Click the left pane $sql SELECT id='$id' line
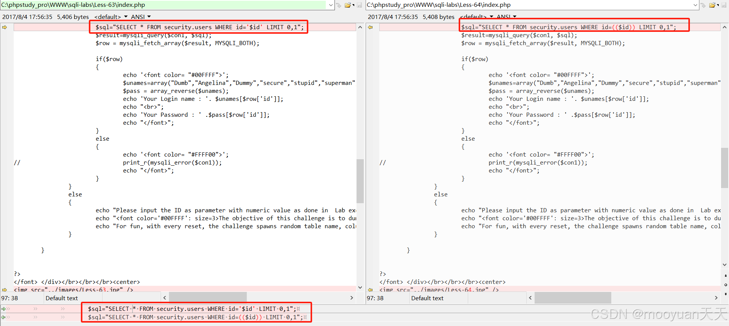This screenshot has height=326, width=729. pos(200,27)
